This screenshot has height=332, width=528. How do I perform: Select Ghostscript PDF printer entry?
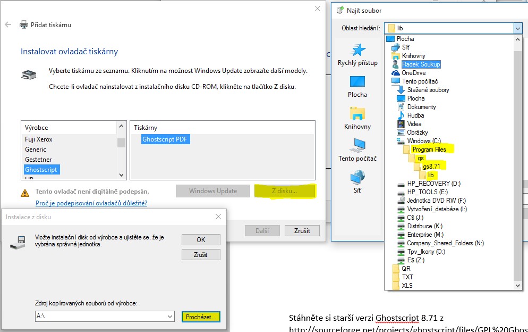coord(165,139)
